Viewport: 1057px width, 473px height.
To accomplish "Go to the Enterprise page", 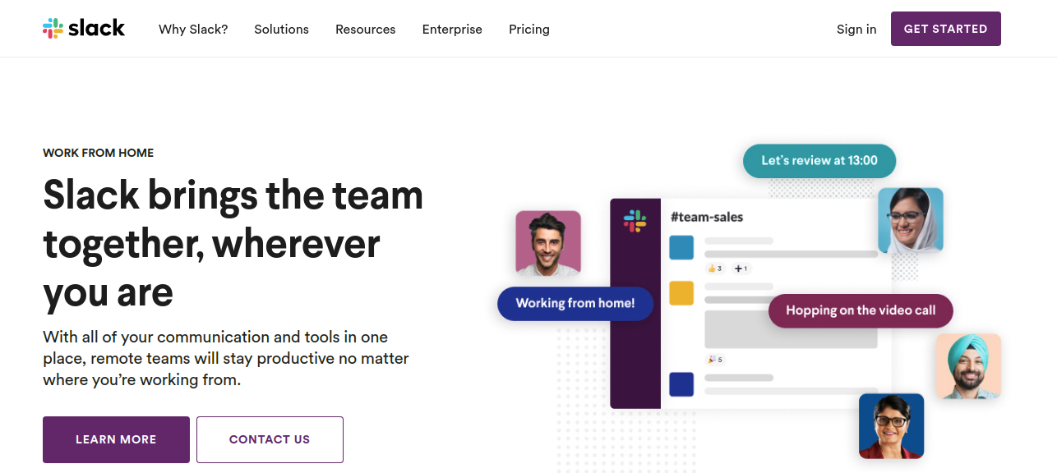I will [452, 29].
